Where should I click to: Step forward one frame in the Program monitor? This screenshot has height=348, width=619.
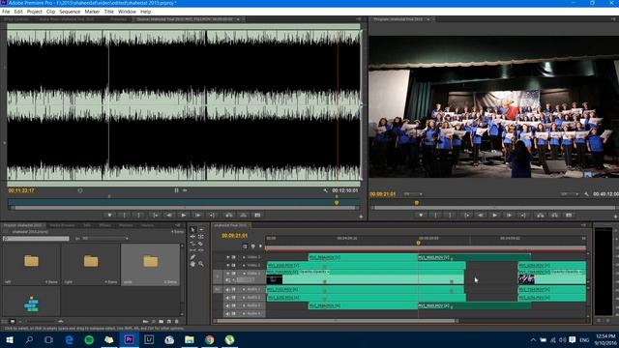point(510,216)
